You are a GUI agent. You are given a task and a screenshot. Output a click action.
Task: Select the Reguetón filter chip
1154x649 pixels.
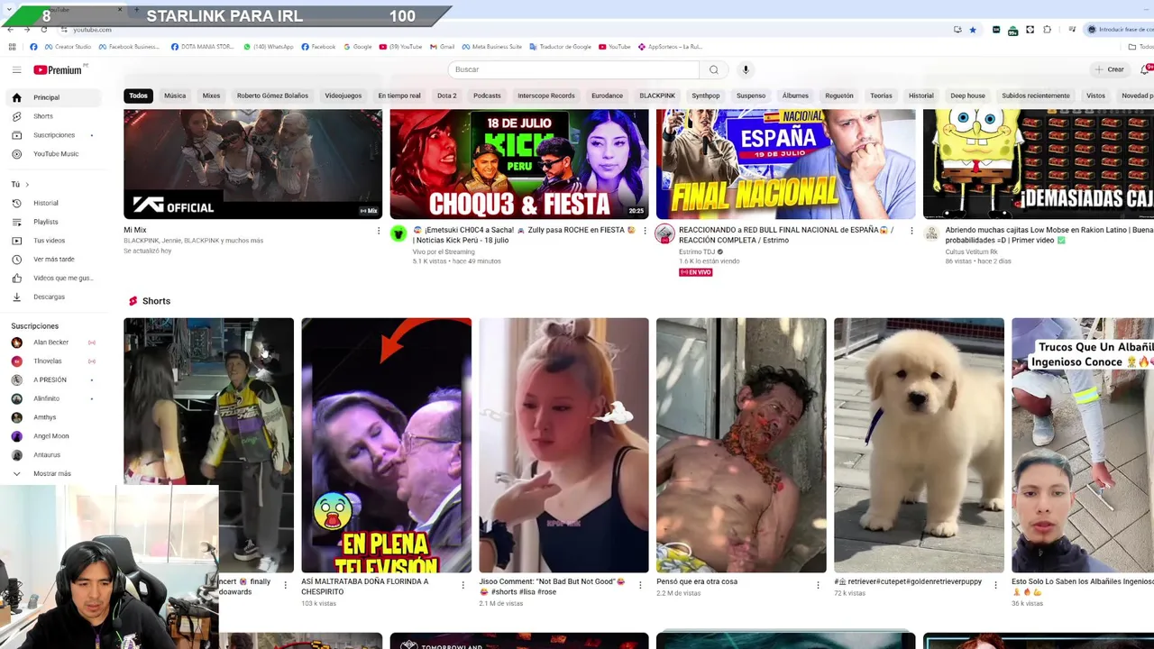pos(839,96)
